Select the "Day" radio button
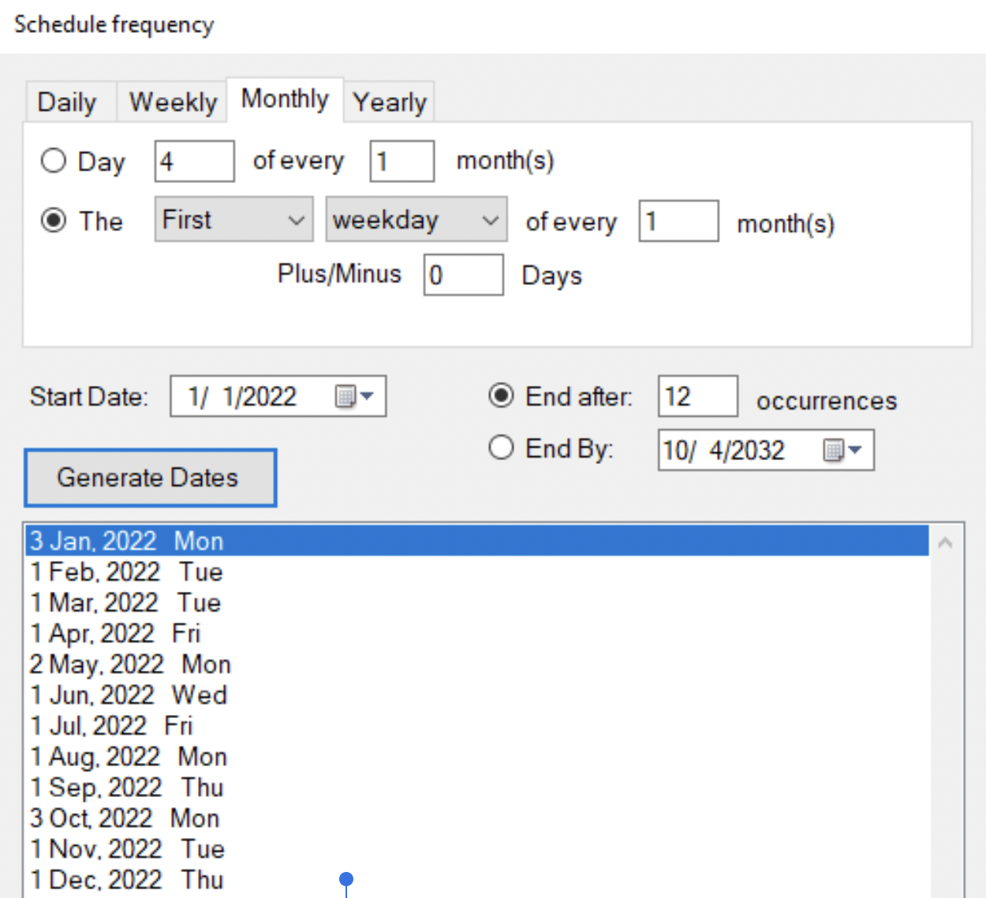 (54, 159)
